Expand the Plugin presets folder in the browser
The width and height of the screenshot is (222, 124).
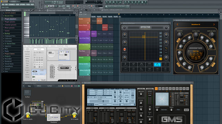coord(10,22)
